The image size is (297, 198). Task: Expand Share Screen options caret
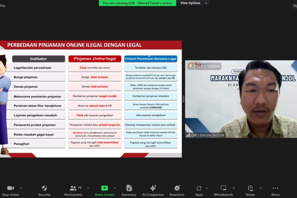[115, 188]
